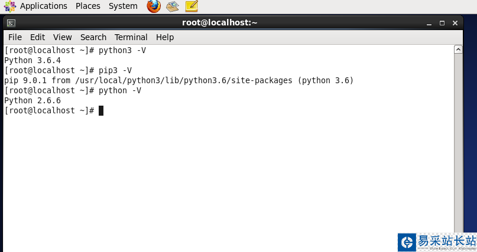Show the Help menu

coord(165,37)
